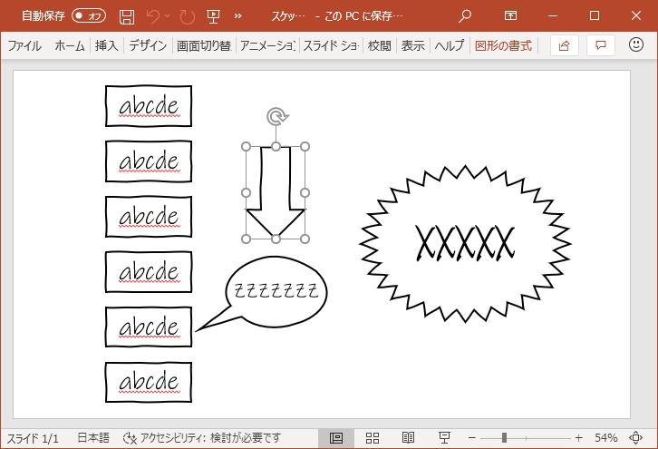Select the XXXXX starburst shape
Image resolution: width=658 pixels, height=449 pixels.
coord(465,244)
